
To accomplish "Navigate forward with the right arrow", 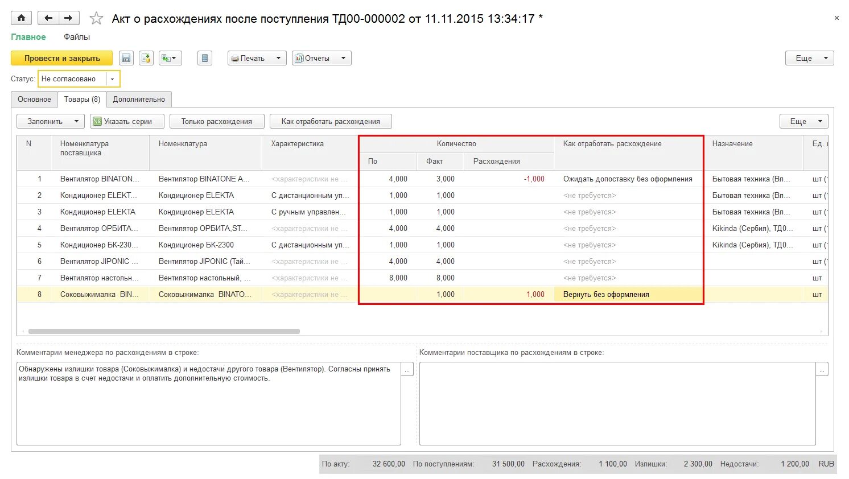I will tap(68, 18).
